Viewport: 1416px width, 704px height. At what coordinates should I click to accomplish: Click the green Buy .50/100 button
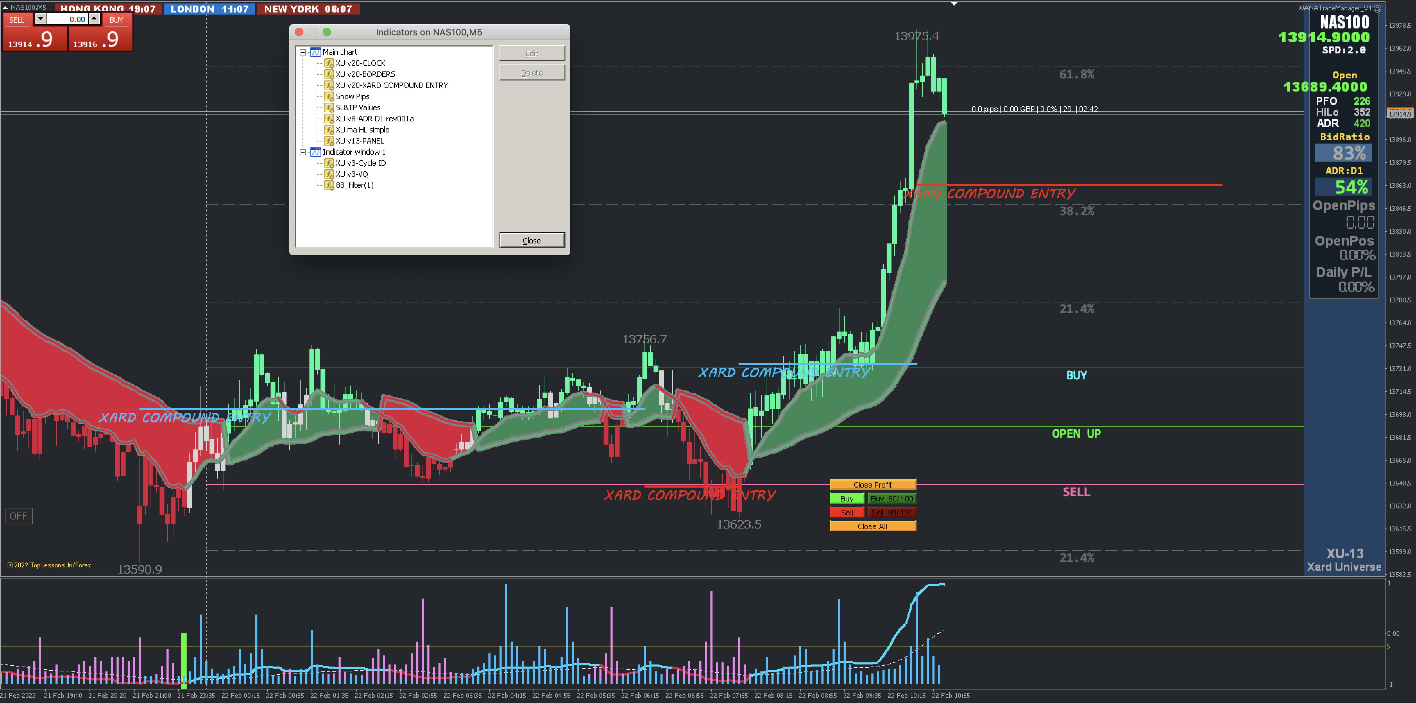coord(892,498)
